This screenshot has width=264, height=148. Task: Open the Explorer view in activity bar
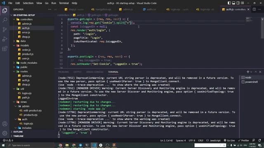[x=5, y=11]
